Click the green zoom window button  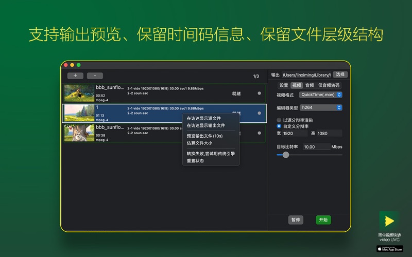[x=79, y=65]
